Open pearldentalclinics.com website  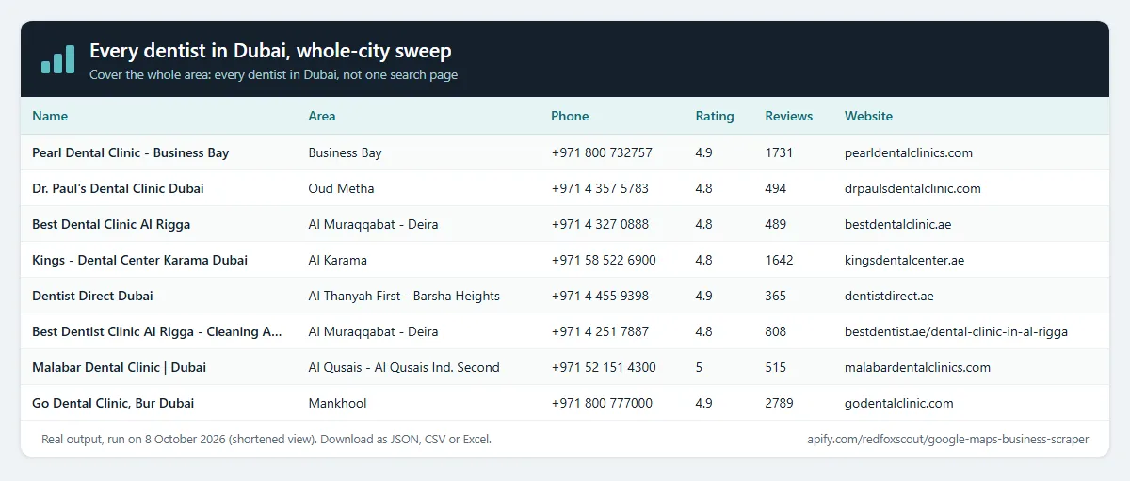[909, 152]
